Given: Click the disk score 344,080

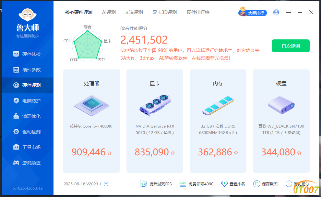Looking at the screenshot, I should pyautogui.click(x=278, y=152).
